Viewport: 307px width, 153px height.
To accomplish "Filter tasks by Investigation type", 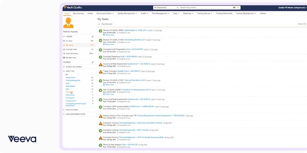I will [x=70, y=98].
